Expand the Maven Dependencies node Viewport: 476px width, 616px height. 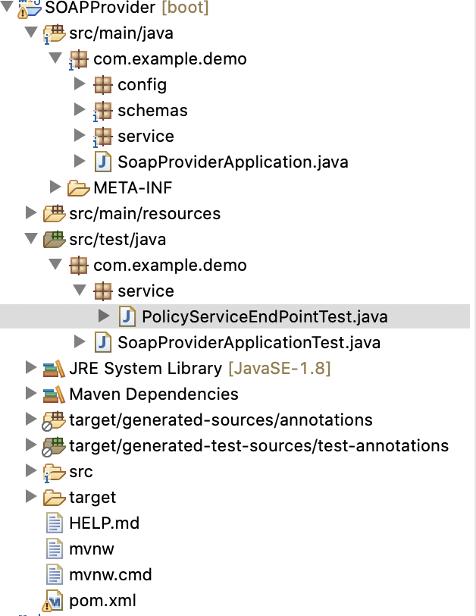(30, 394)
